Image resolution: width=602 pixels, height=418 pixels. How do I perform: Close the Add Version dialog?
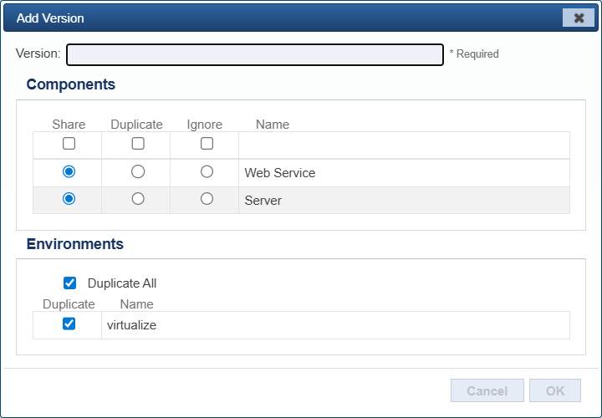(579, 18)
